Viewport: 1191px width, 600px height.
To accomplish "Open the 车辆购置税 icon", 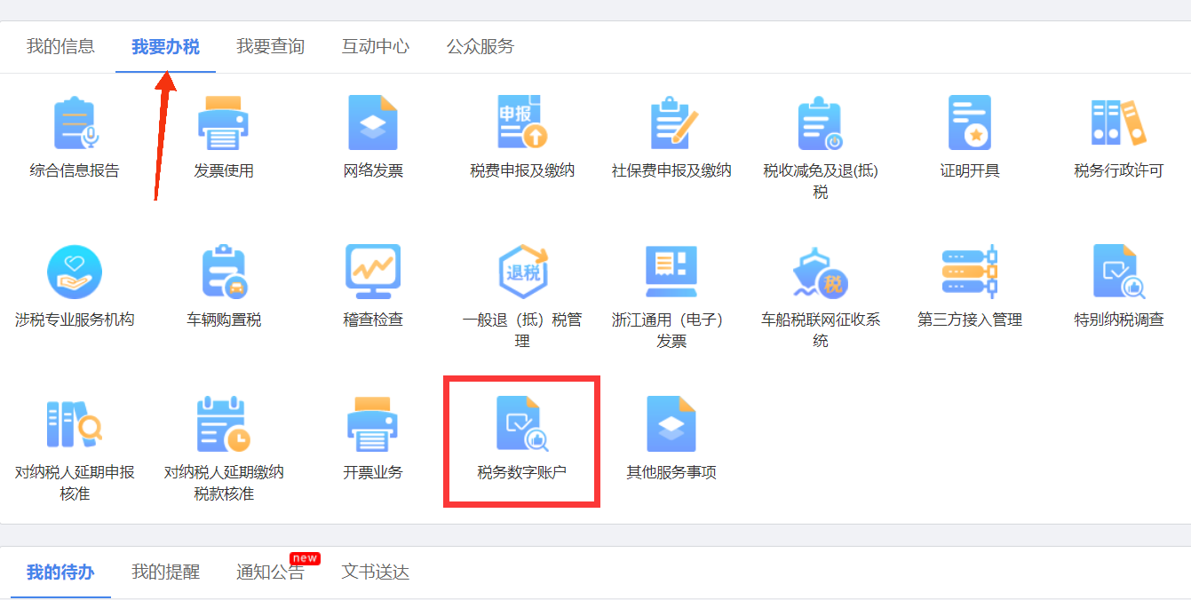I will (x=224, y=272).
